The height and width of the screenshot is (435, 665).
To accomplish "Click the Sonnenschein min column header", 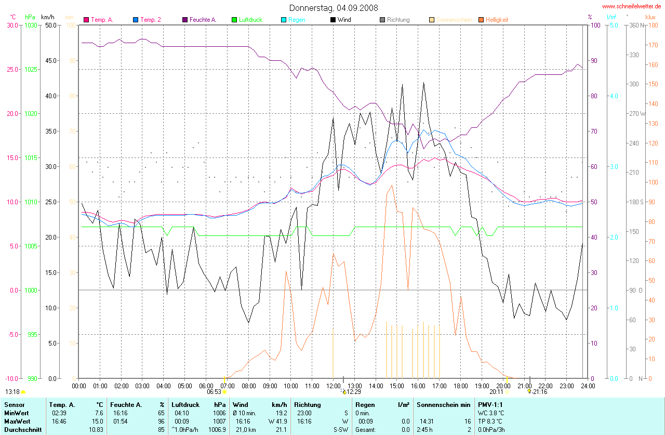I will point(443,404).
